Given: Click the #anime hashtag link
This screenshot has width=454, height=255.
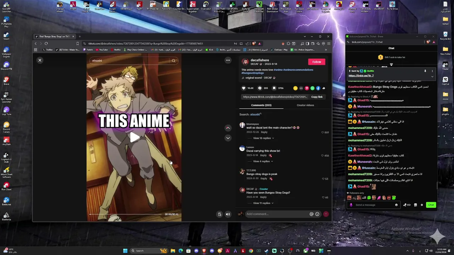Looking at the screenshot, I should point(278,70).
